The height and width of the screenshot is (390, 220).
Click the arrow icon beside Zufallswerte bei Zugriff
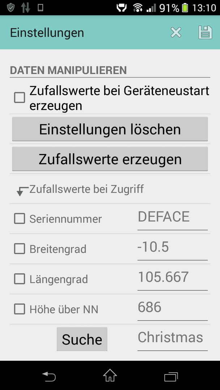(x=22, y=191)
